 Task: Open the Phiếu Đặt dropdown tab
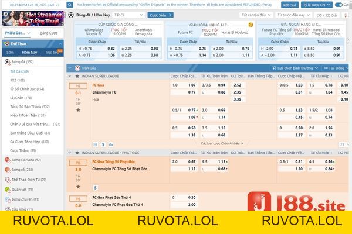tap(18, 33)
